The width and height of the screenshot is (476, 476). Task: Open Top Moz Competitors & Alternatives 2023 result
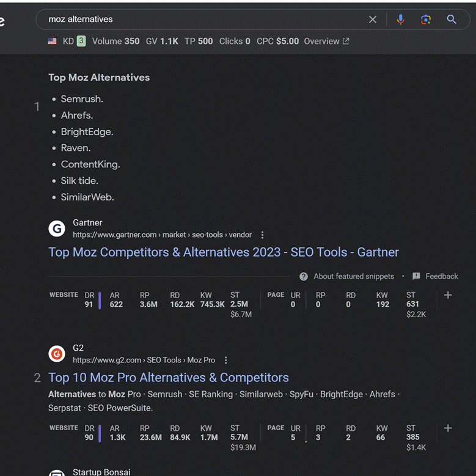pos(224,252)
